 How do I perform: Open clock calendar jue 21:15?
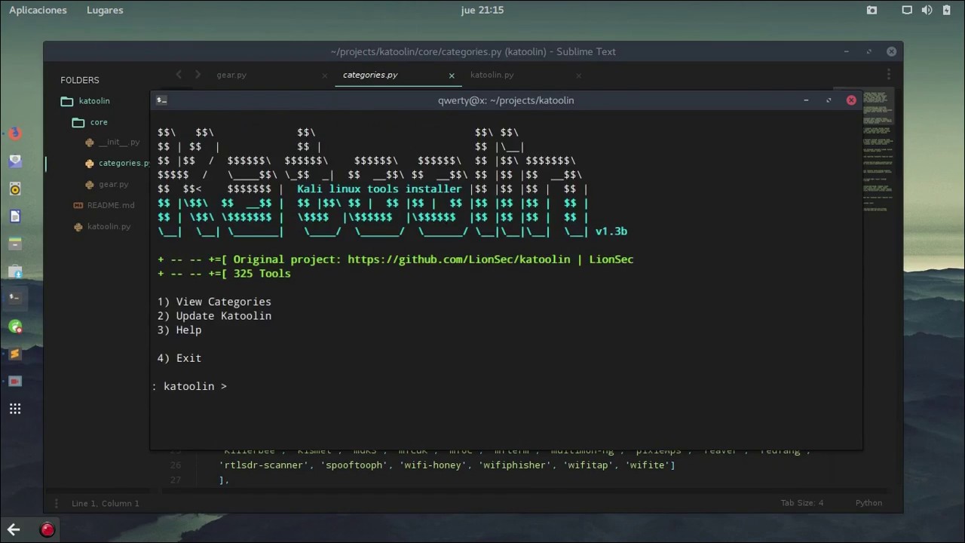point(482,10)
